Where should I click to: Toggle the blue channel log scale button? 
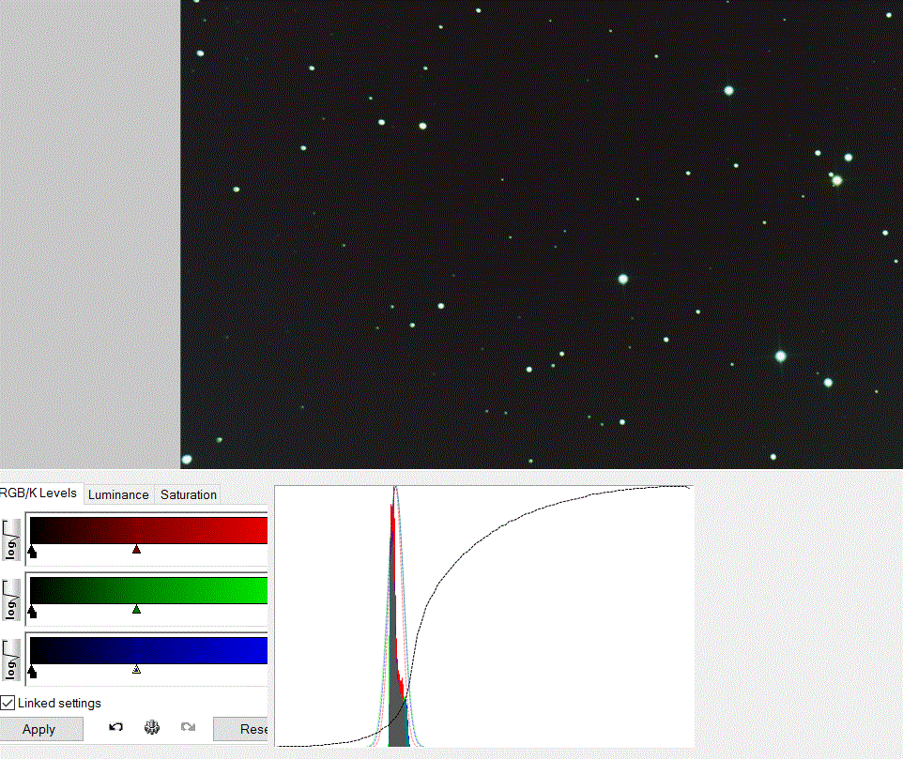10,660
